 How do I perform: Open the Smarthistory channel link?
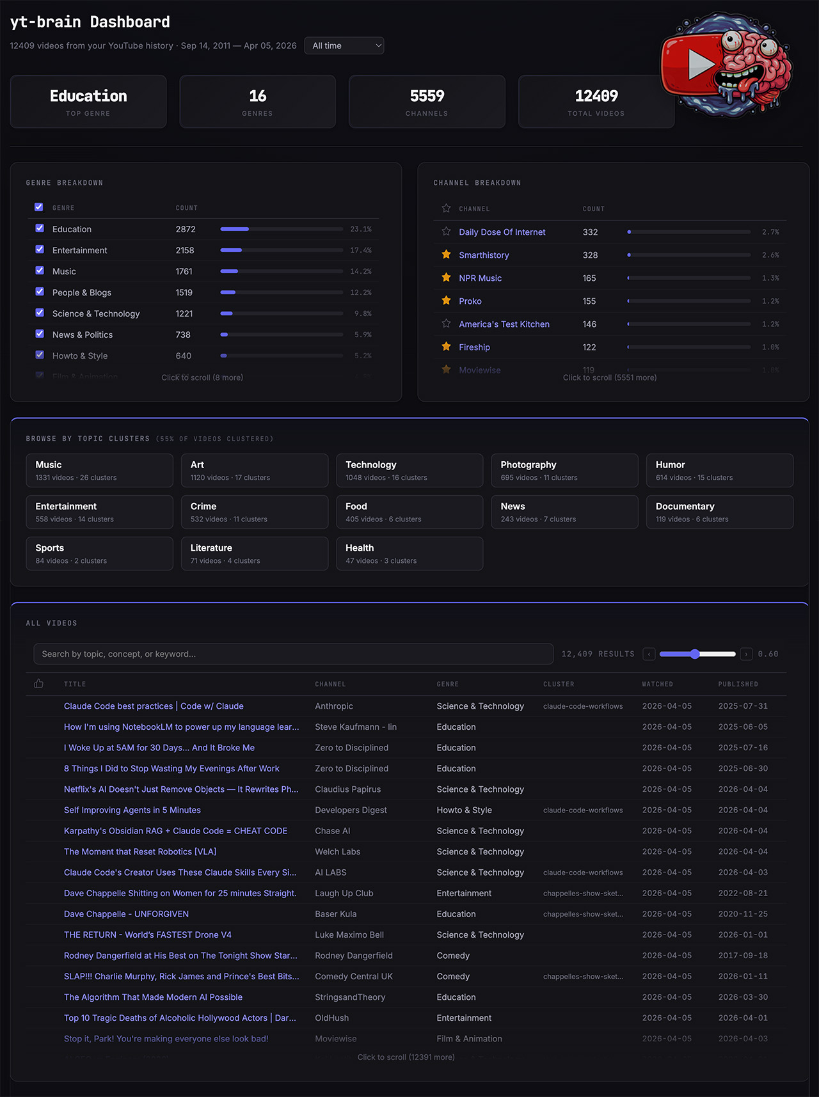[x=484, y=255]
